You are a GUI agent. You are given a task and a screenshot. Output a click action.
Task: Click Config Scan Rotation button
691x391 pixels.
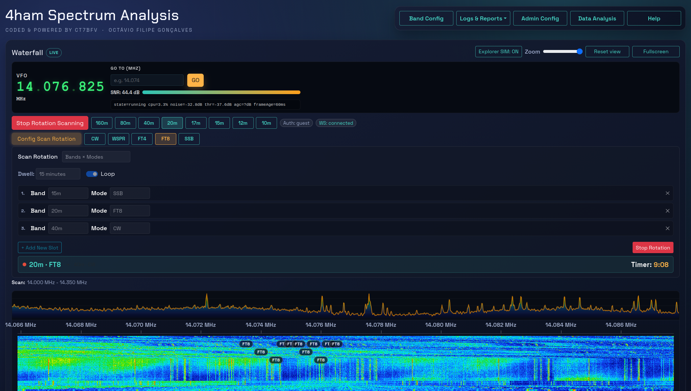click(46, 139)
